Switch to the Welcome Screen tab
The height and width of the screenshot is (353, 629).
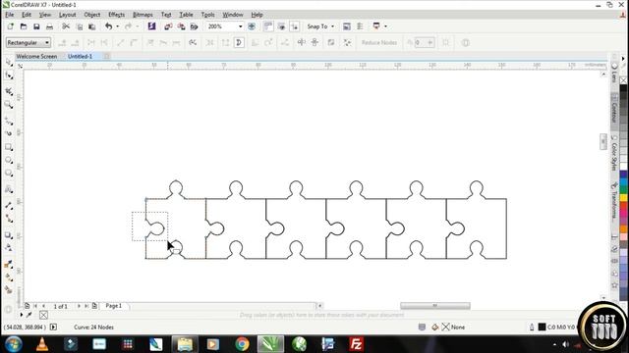[x=36, y=57]
